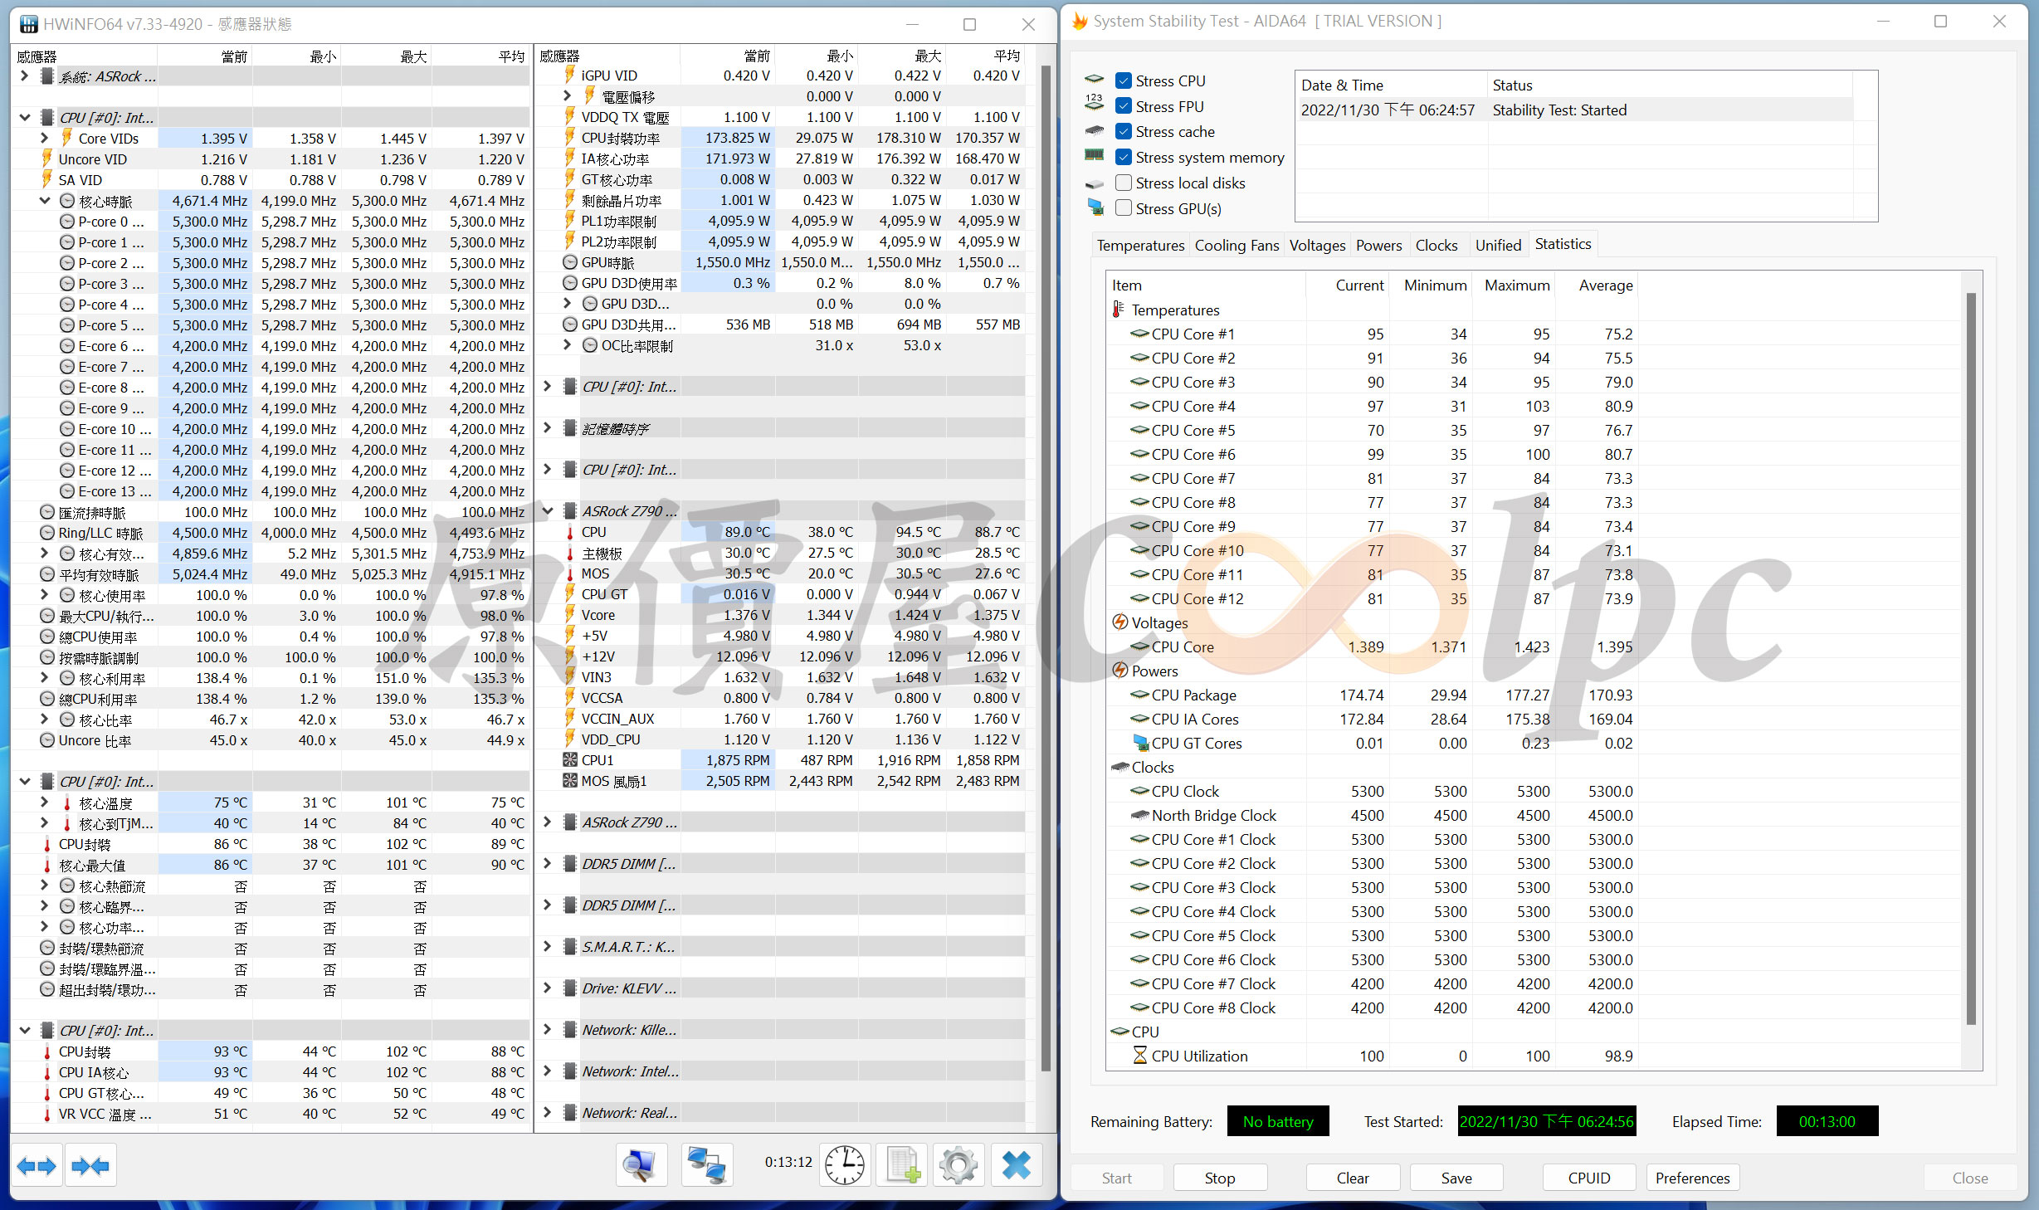Click the hourglass icon next to CPU Utilization
This screenshot has height=1210, width=2039.
point(1140,1056)
